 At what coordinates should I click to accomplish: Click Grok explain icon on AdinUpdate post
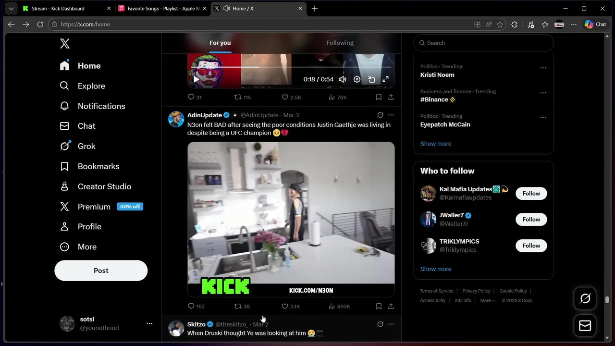[380, 115]
